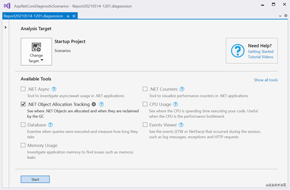Maximize the Visual Studio window

(273, 4)
